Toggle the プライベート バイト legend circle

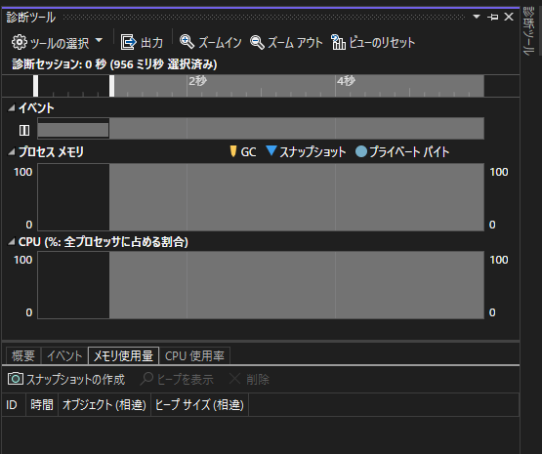[x=361, y=151]
